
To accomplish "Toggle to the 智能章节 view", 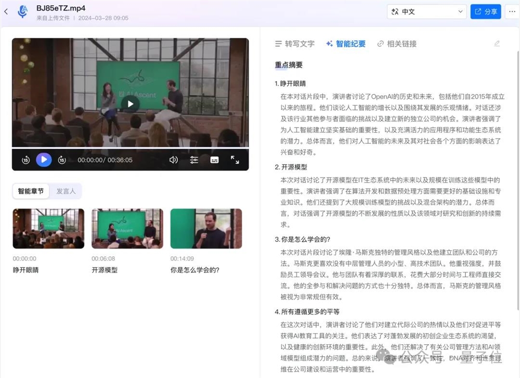I will tap(30, 191).
